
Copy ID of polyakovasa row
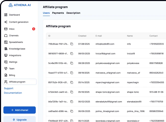coord(72,63)
